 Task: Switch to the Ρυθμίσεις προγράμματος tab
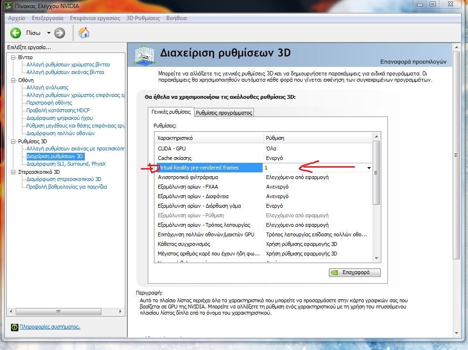click(224, 113)
